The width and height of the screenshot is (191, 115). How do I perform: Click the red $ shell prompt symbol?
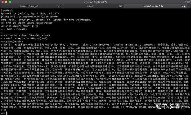click(x=2, y=10)
